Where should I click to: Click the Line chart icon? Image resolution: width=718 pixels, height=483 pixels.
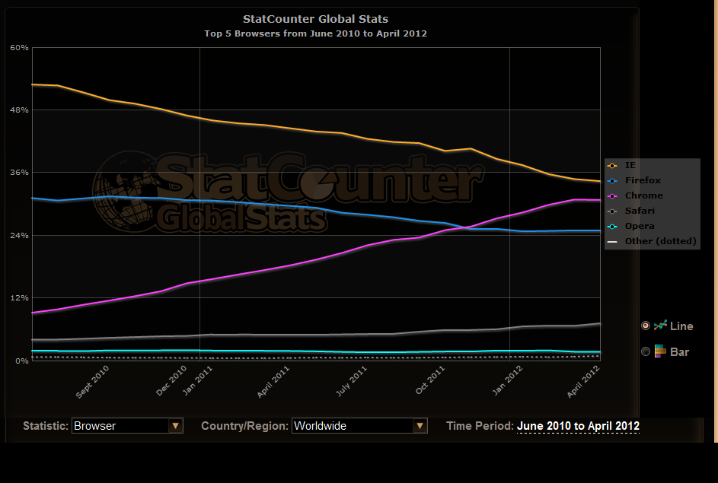pyautogui.click(x=660, y=326)
